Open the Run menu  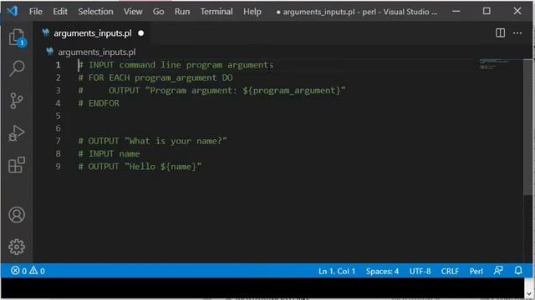[x=182, y=12]
